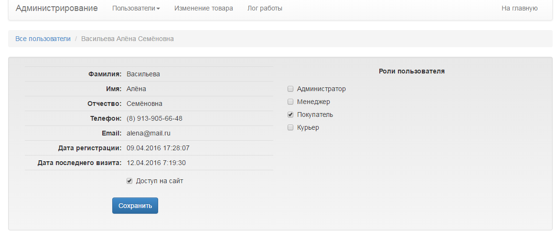Viewport: 558px width, 239px height.
Task: Enable the Администратор role checkbox
Action: pos(290,89)
